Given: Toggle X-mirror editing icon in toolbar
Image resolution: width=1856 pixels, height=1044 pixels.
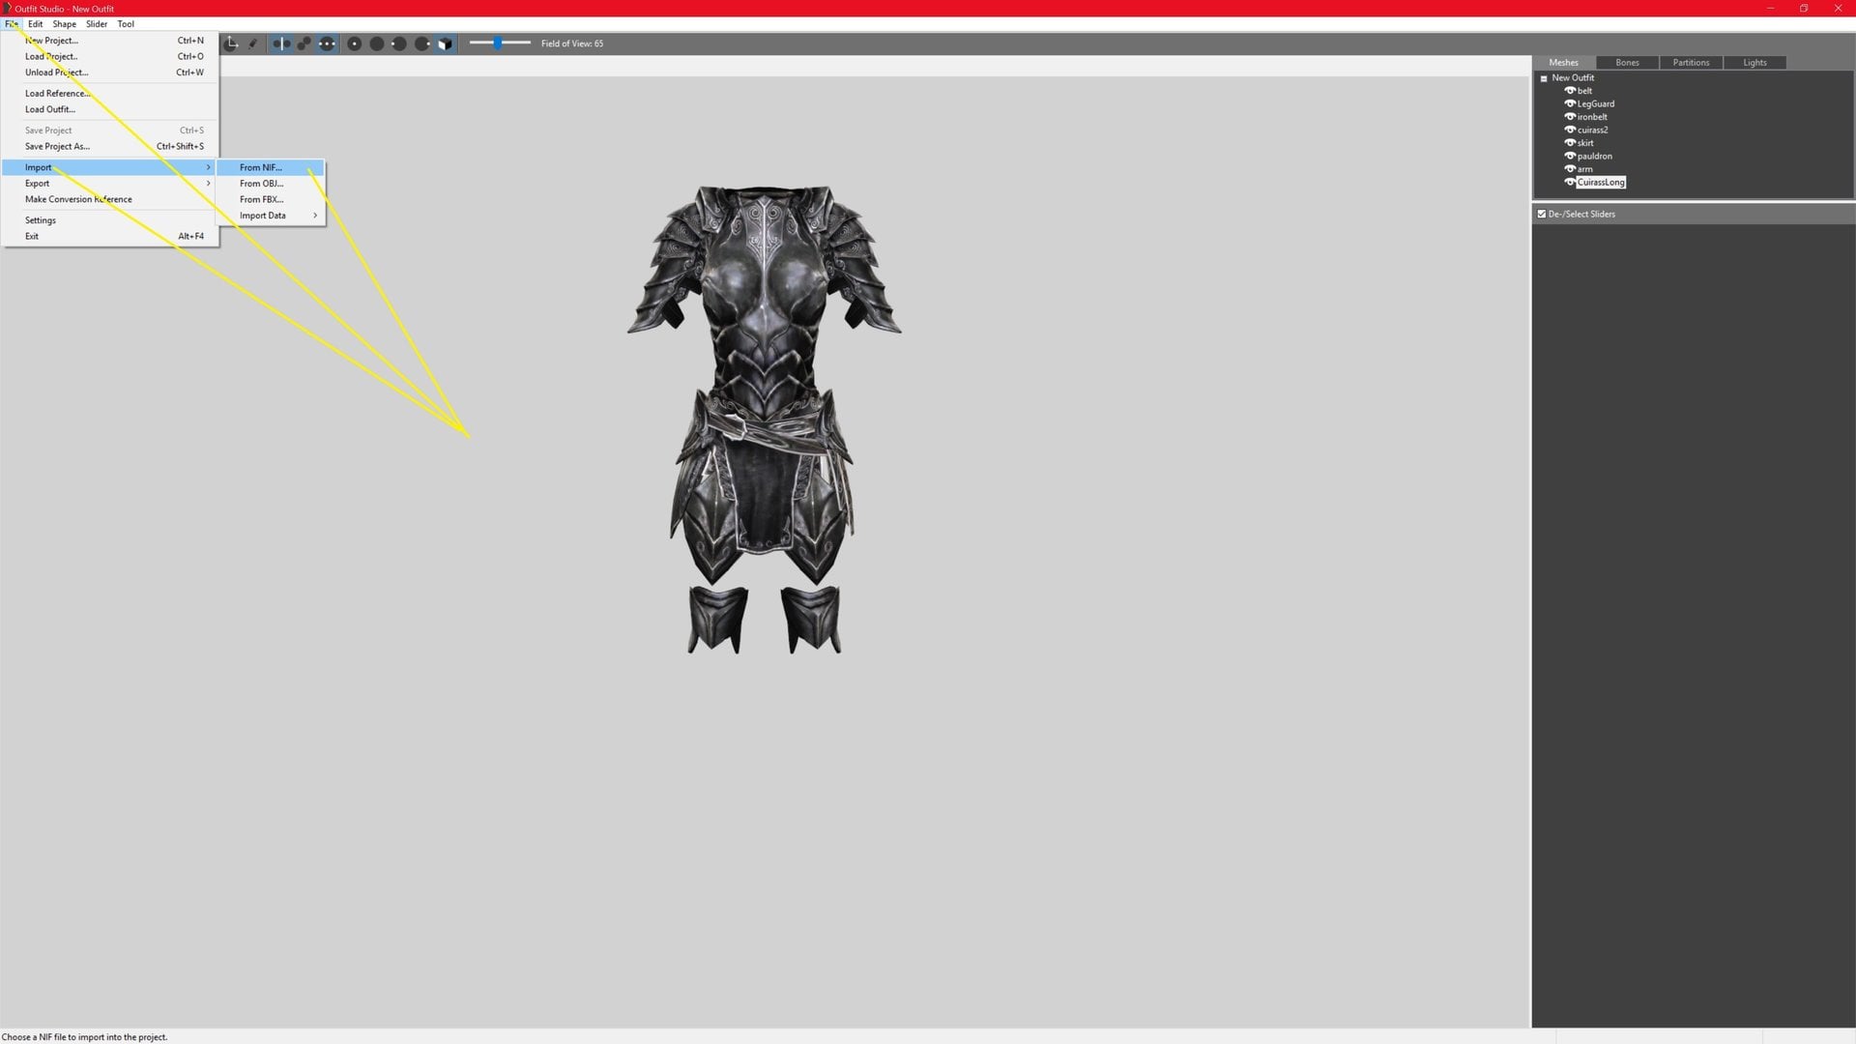Looking at the screenshot, I should tap(281, 43).
